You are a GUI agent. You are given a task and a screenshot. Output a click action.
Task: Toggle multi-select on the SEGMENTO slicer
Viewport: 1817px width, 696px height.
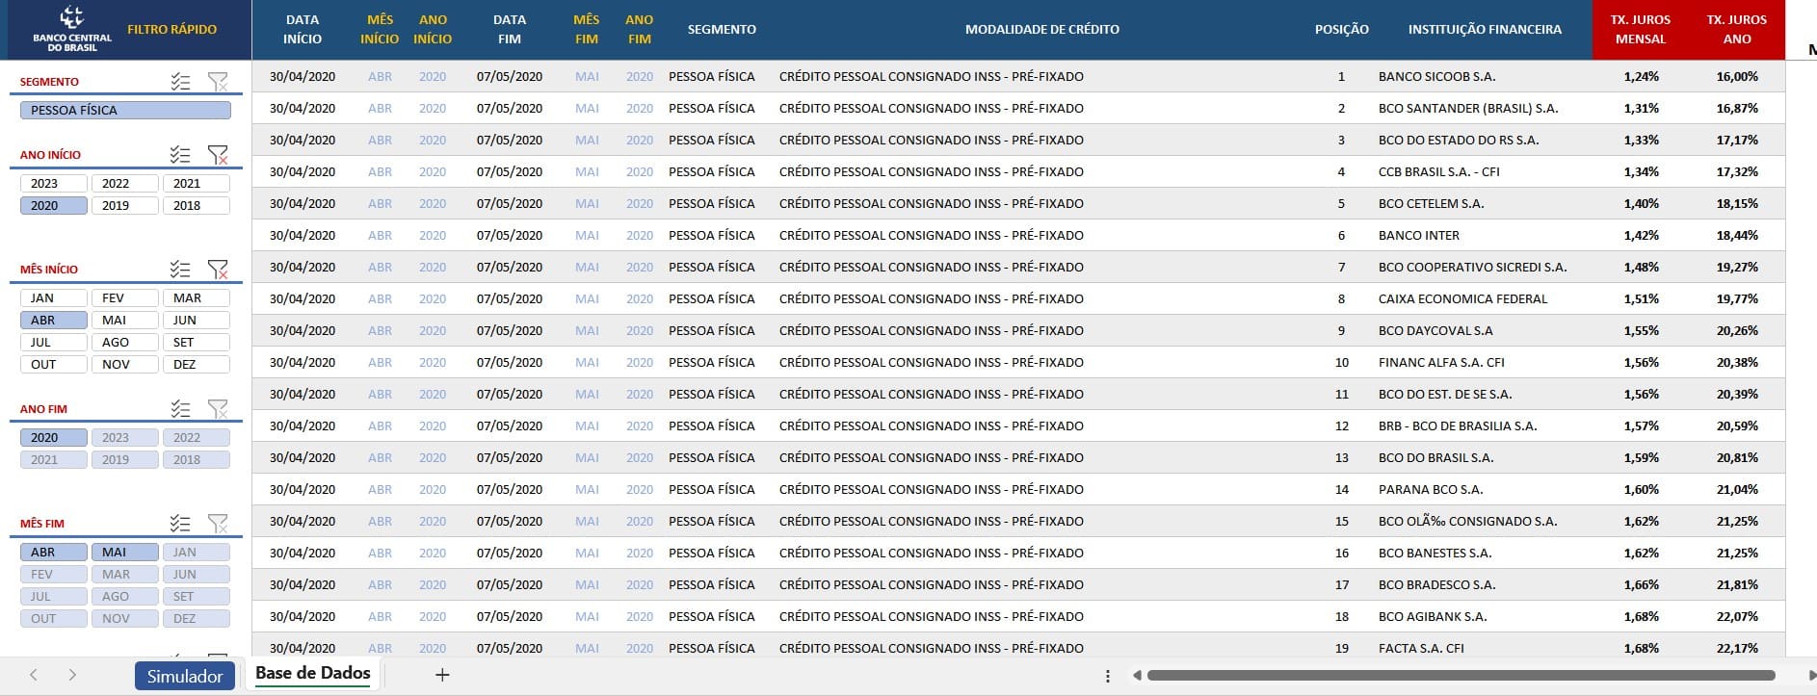point(180,82)
